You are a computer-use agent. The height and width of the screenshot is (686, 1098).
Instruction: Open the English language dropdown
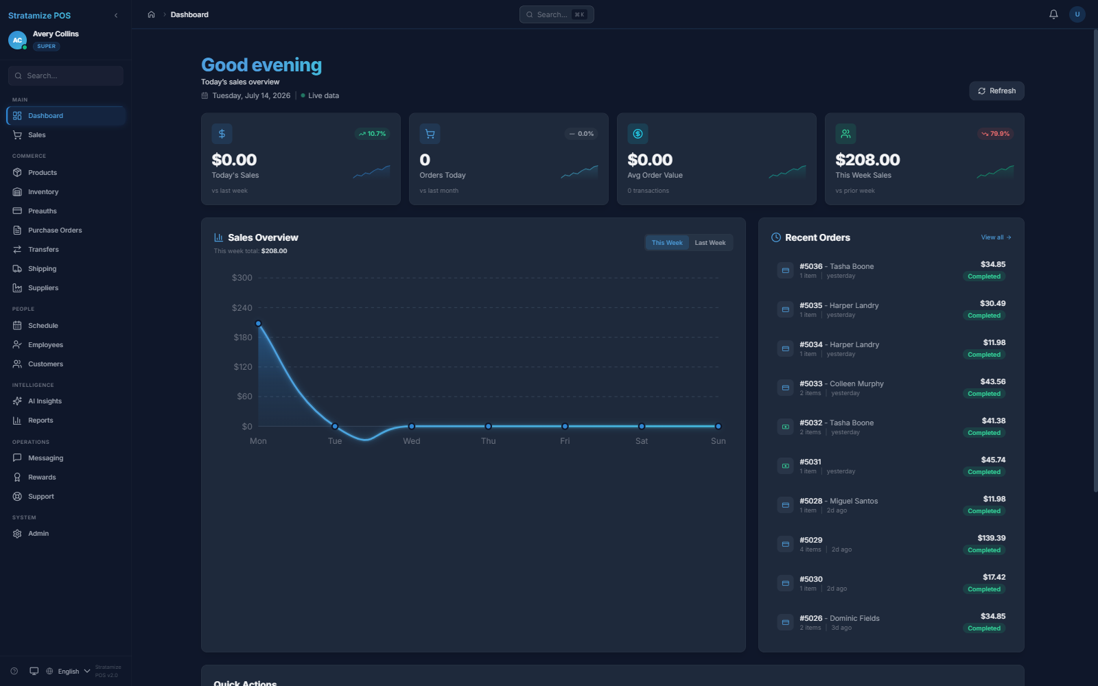[68, 671]
